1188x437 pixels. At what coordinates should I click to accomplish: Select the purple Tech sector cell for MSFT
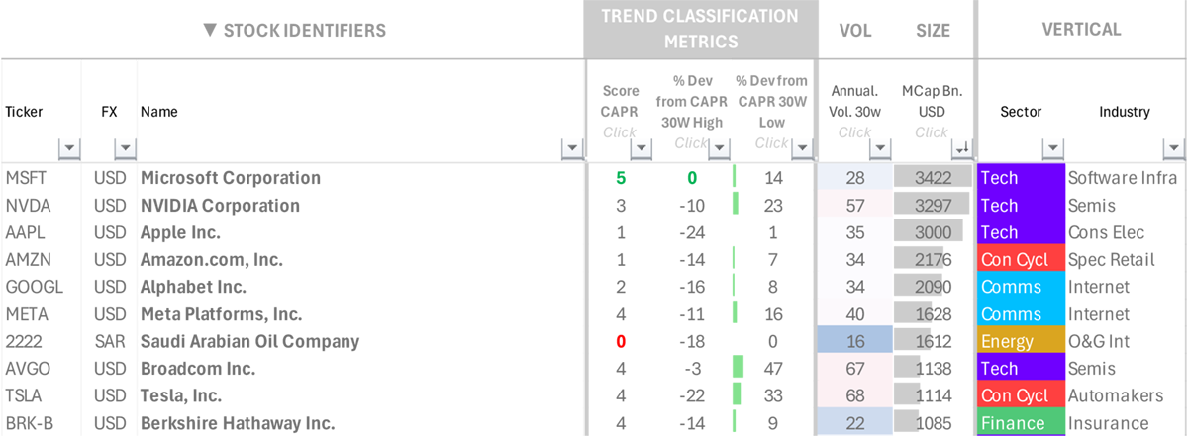click(1020, 178)
